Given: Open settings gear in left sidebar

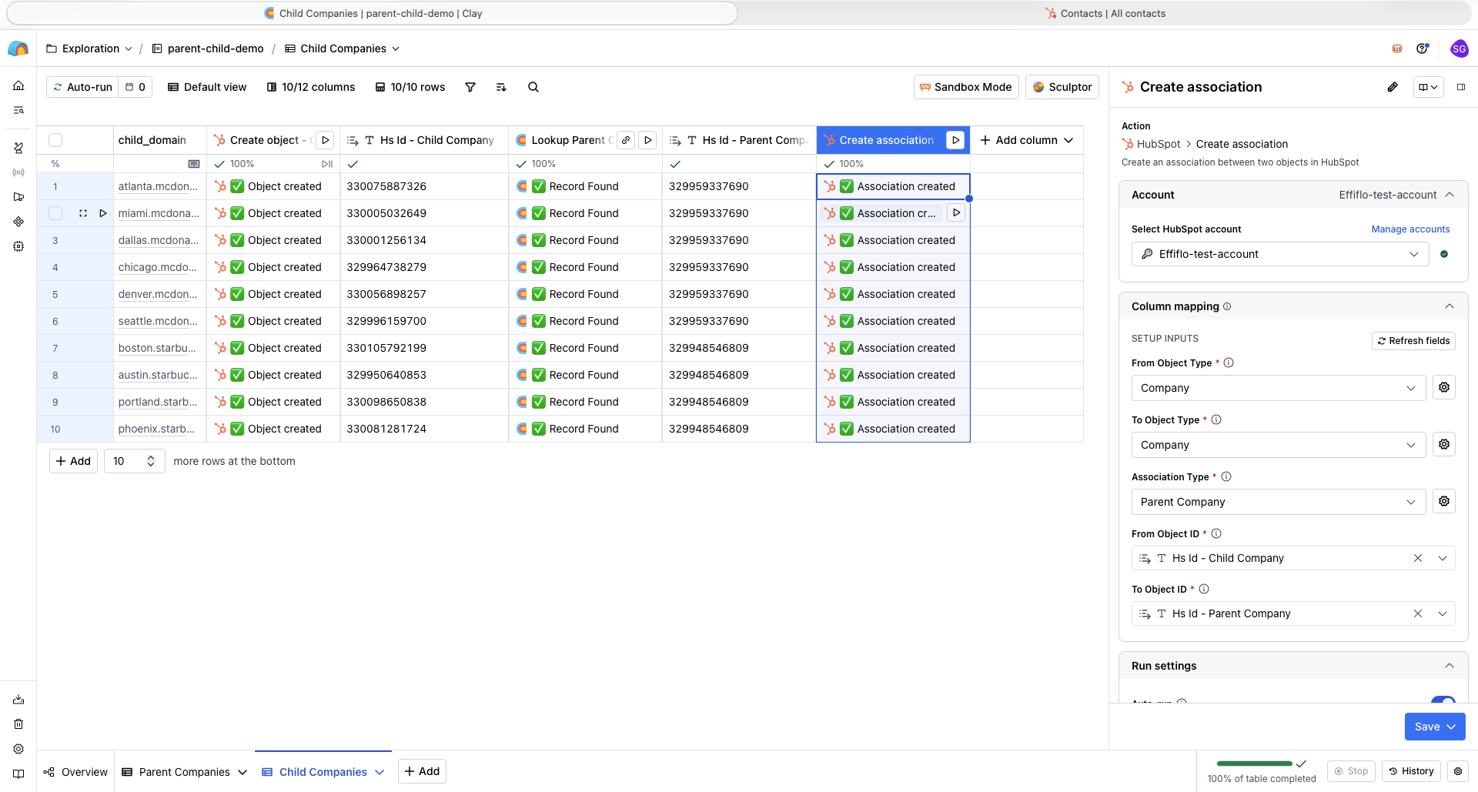Looking at the screenshot, I should point(18,749).
